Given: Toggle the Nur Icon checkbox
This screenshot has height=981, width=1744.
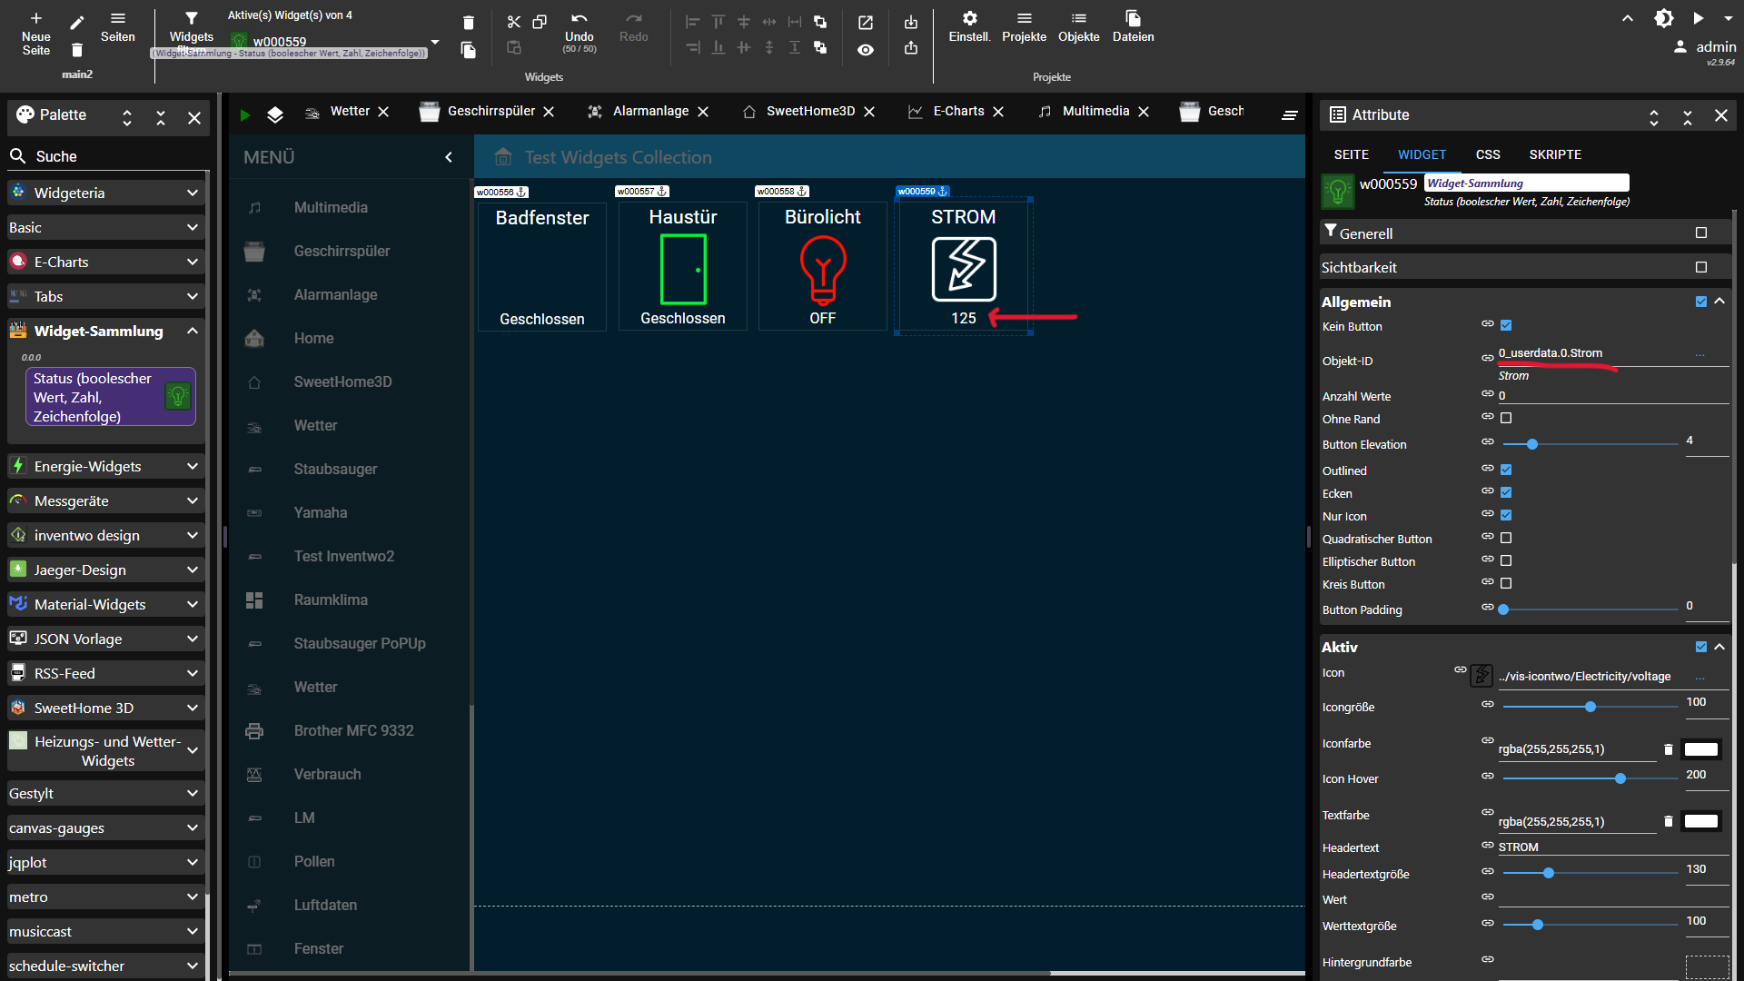Looking at the screenshot, I should click(1506, 515).
